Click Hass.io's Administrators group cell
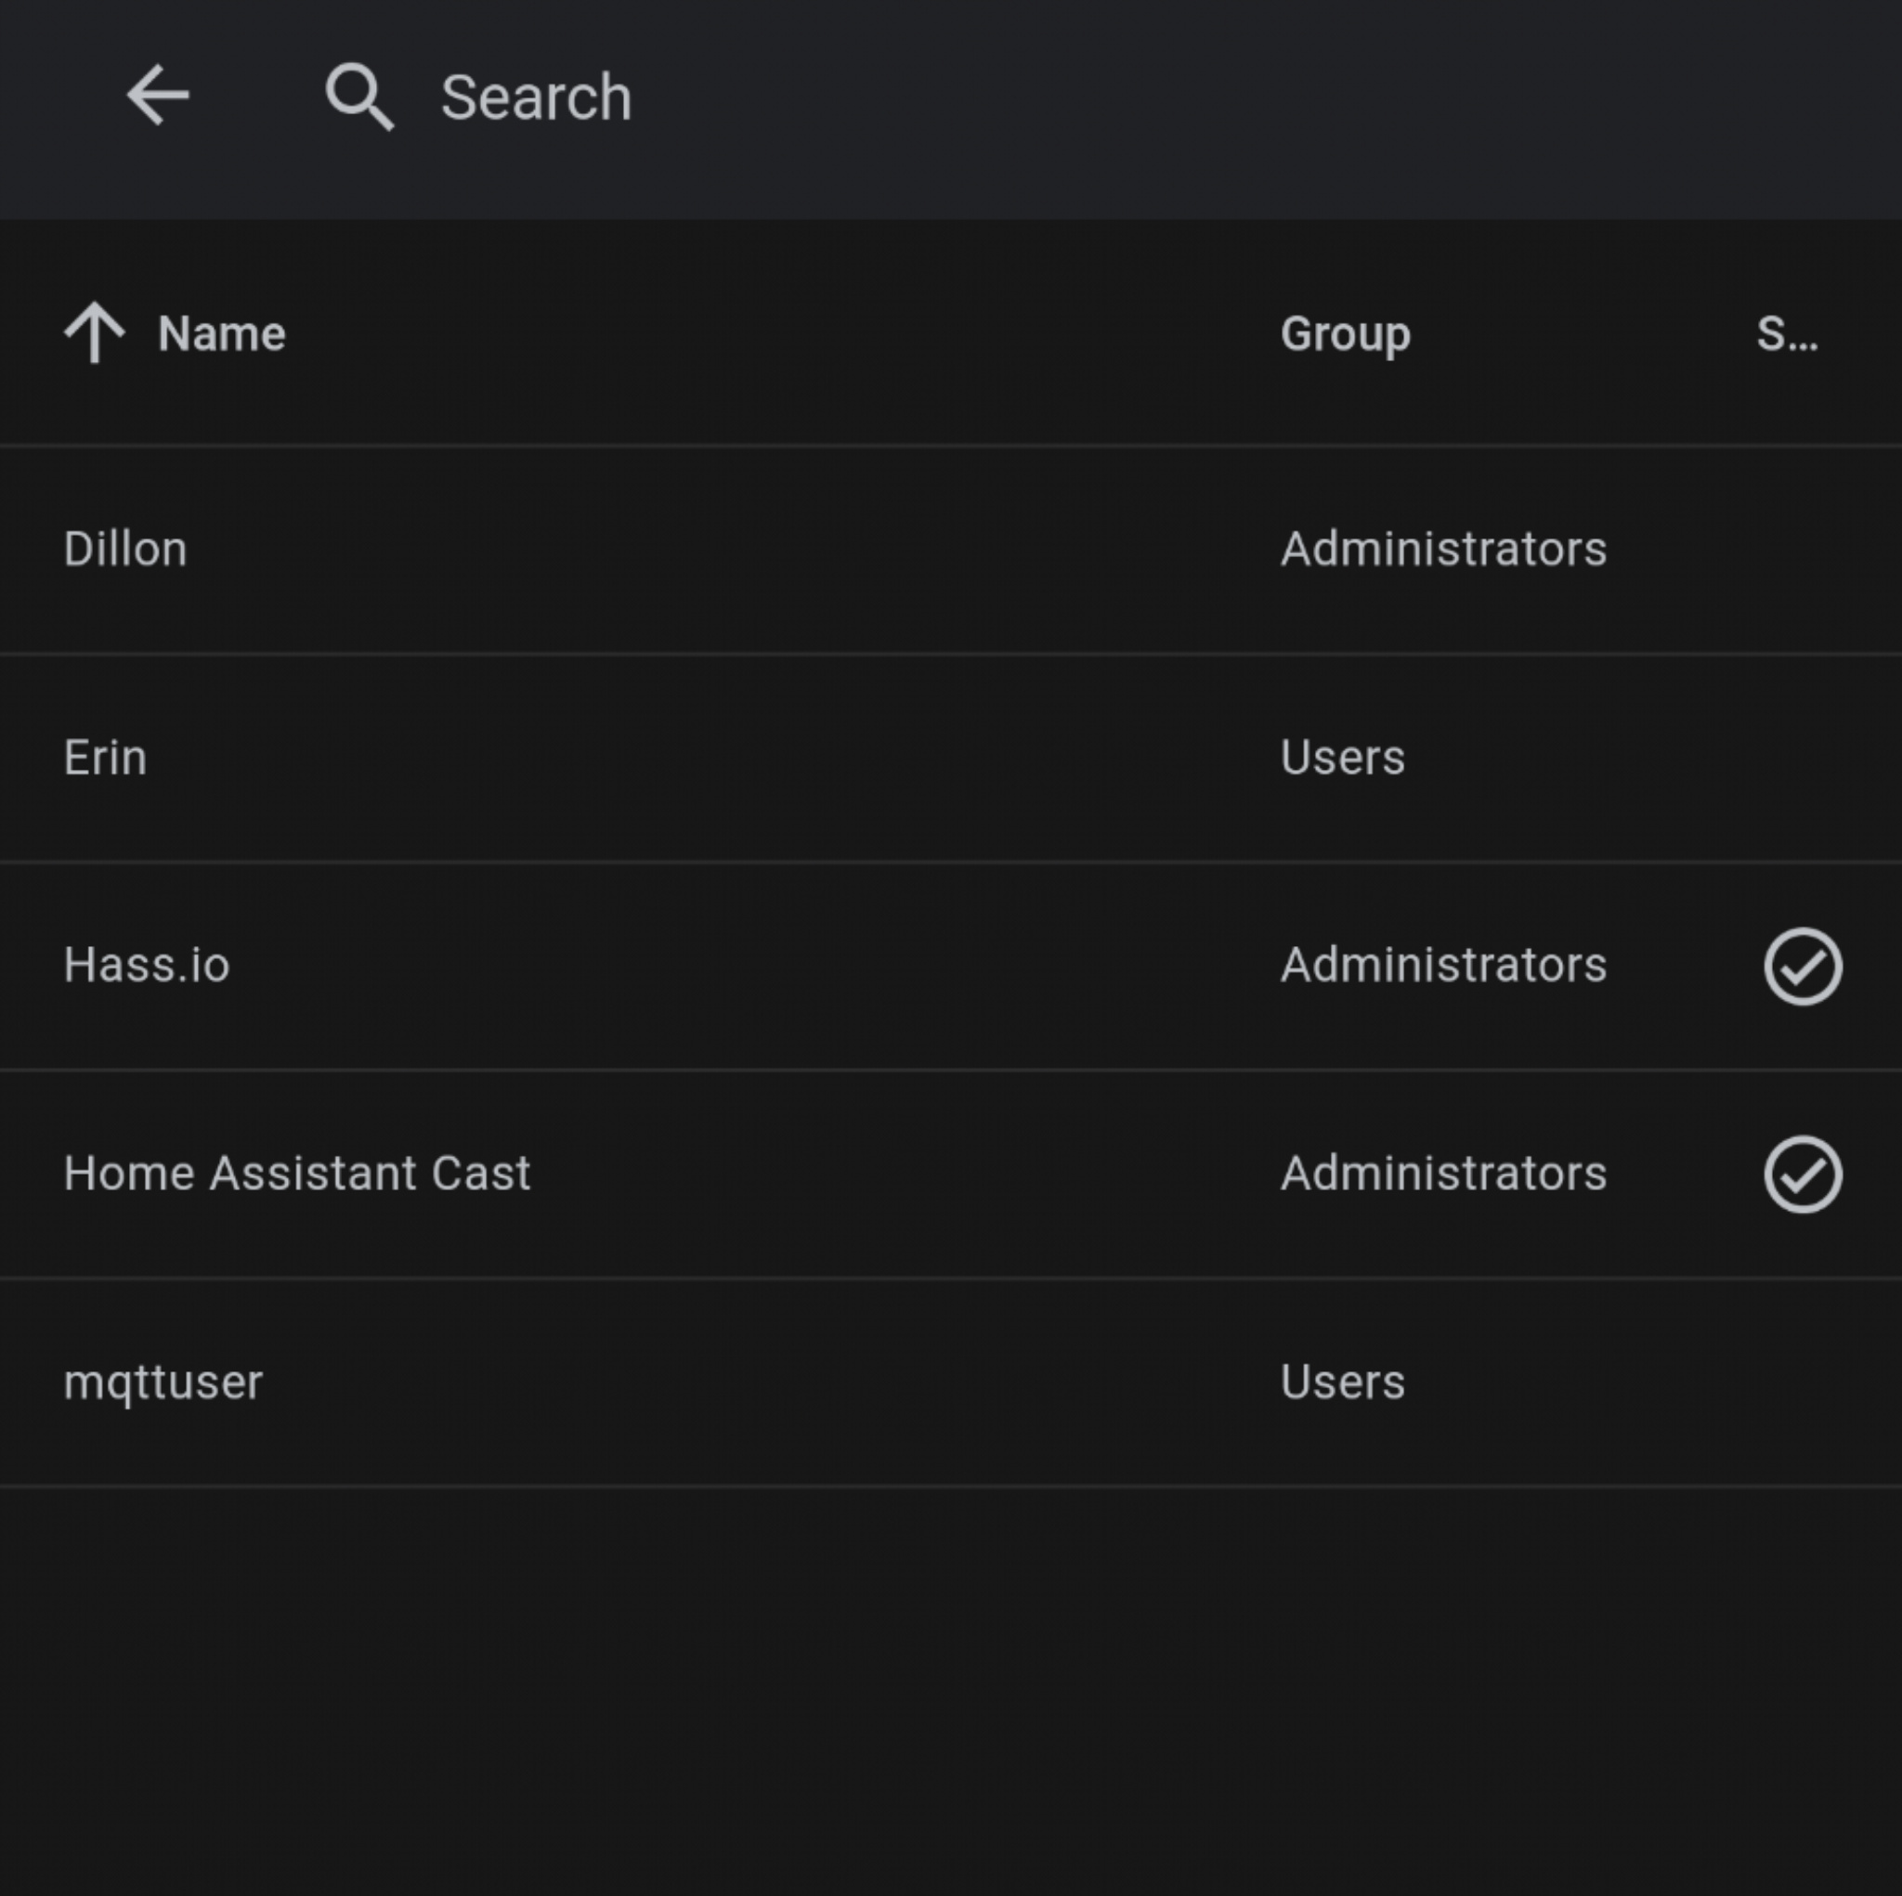Screen dimensions: 1902x1896 point(1442,965)
